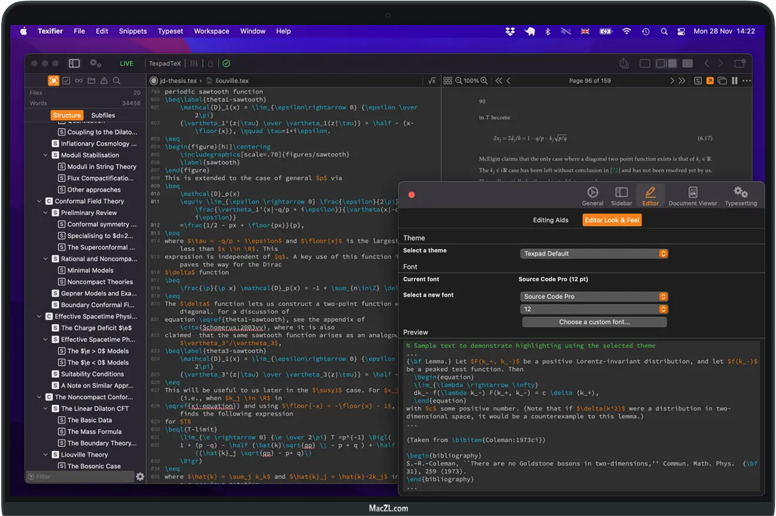Image resolution: width=776 pixels, height=516 pixels.
Task: Select the Subfiles tab in sidebar
Action: (103, 115)
